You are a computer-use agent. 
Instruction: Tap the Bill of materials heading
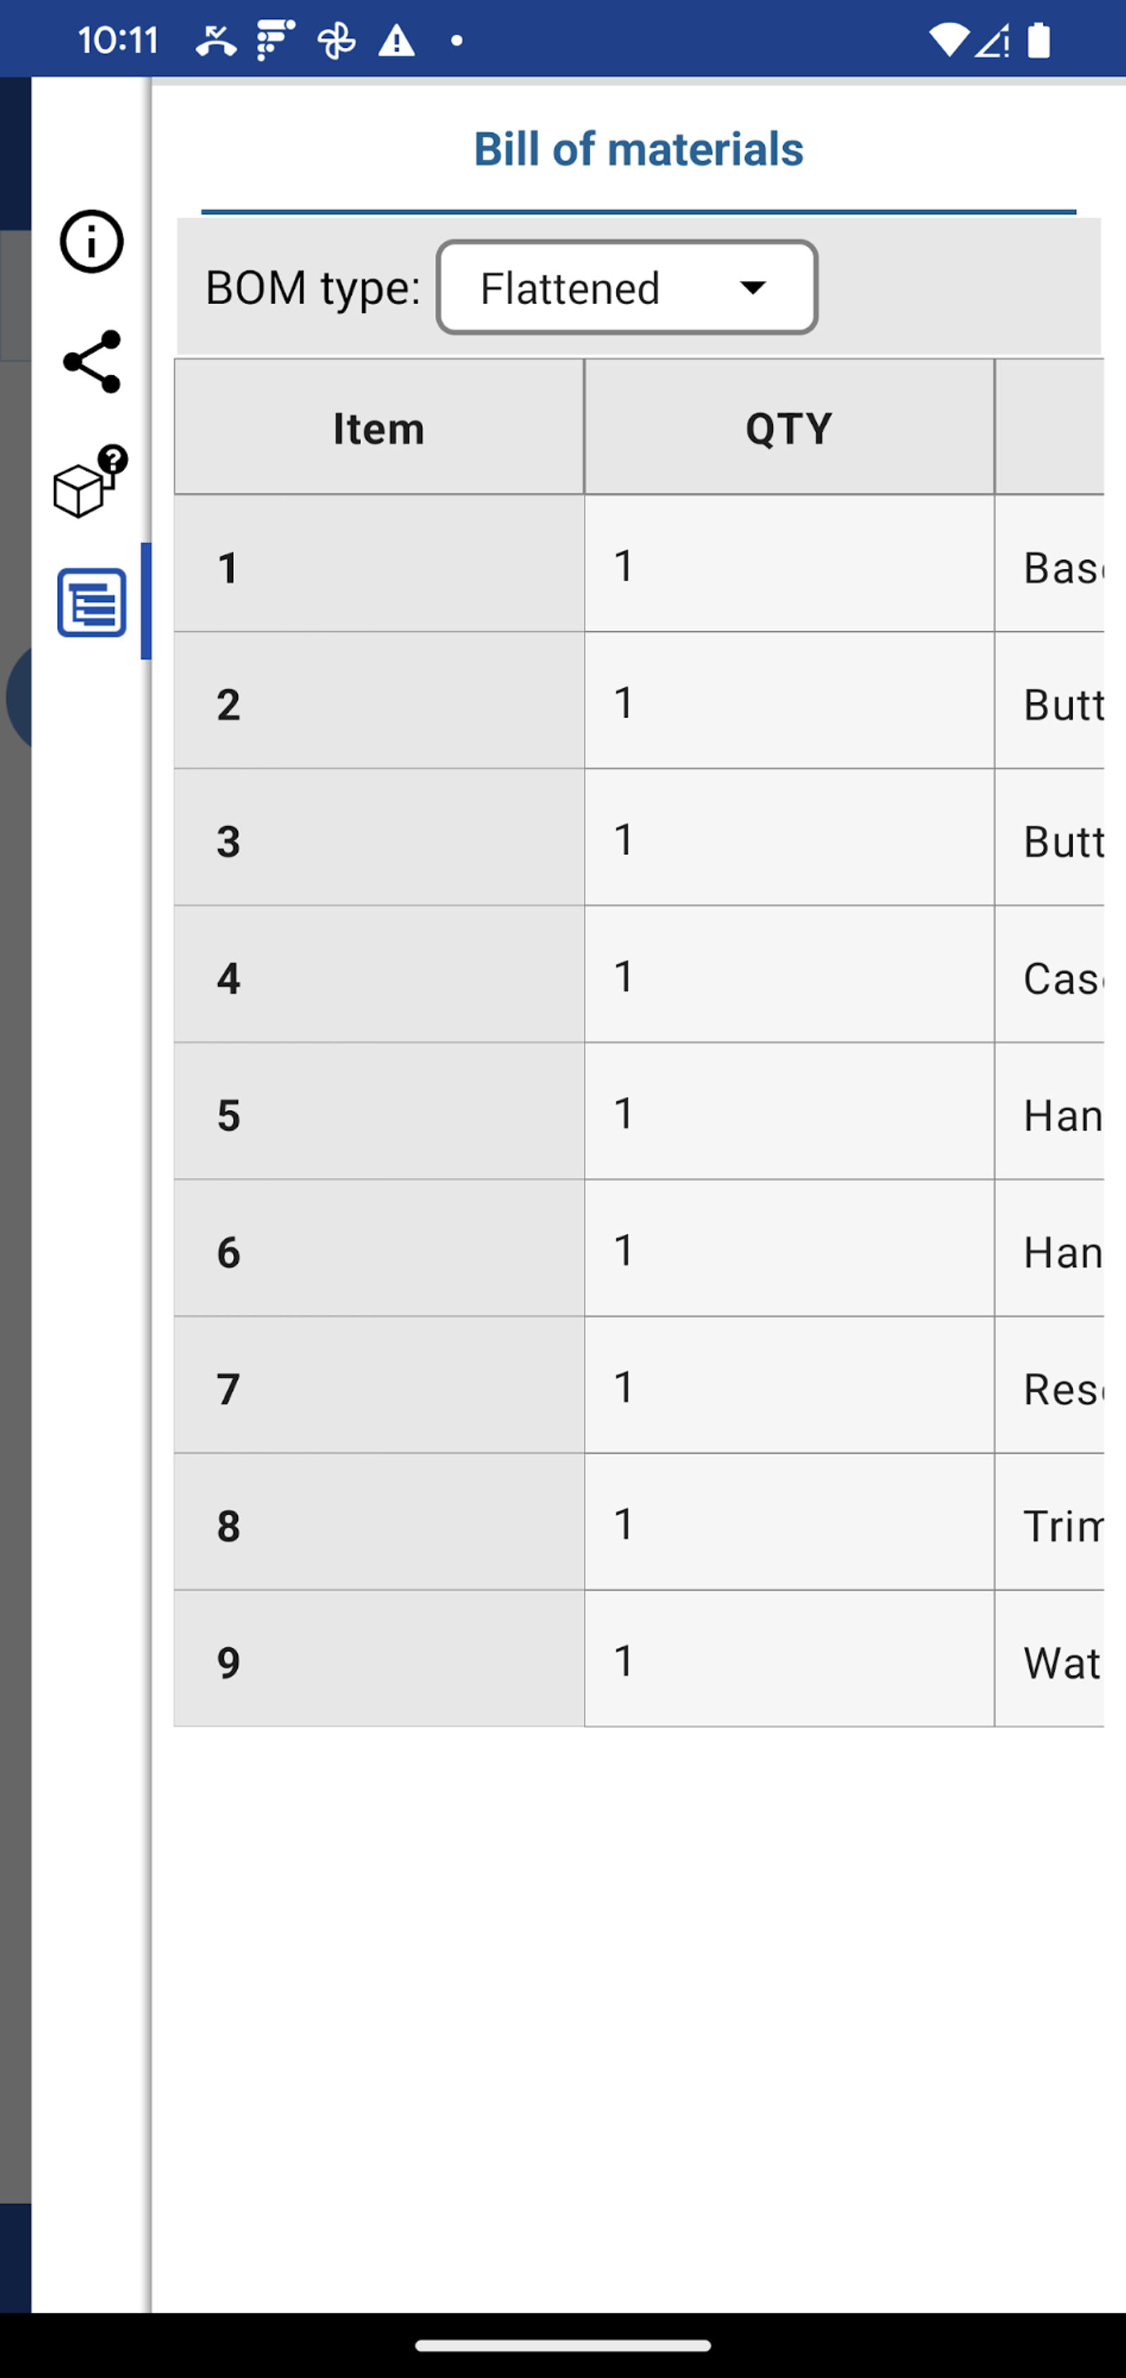[x=638, y=149]
